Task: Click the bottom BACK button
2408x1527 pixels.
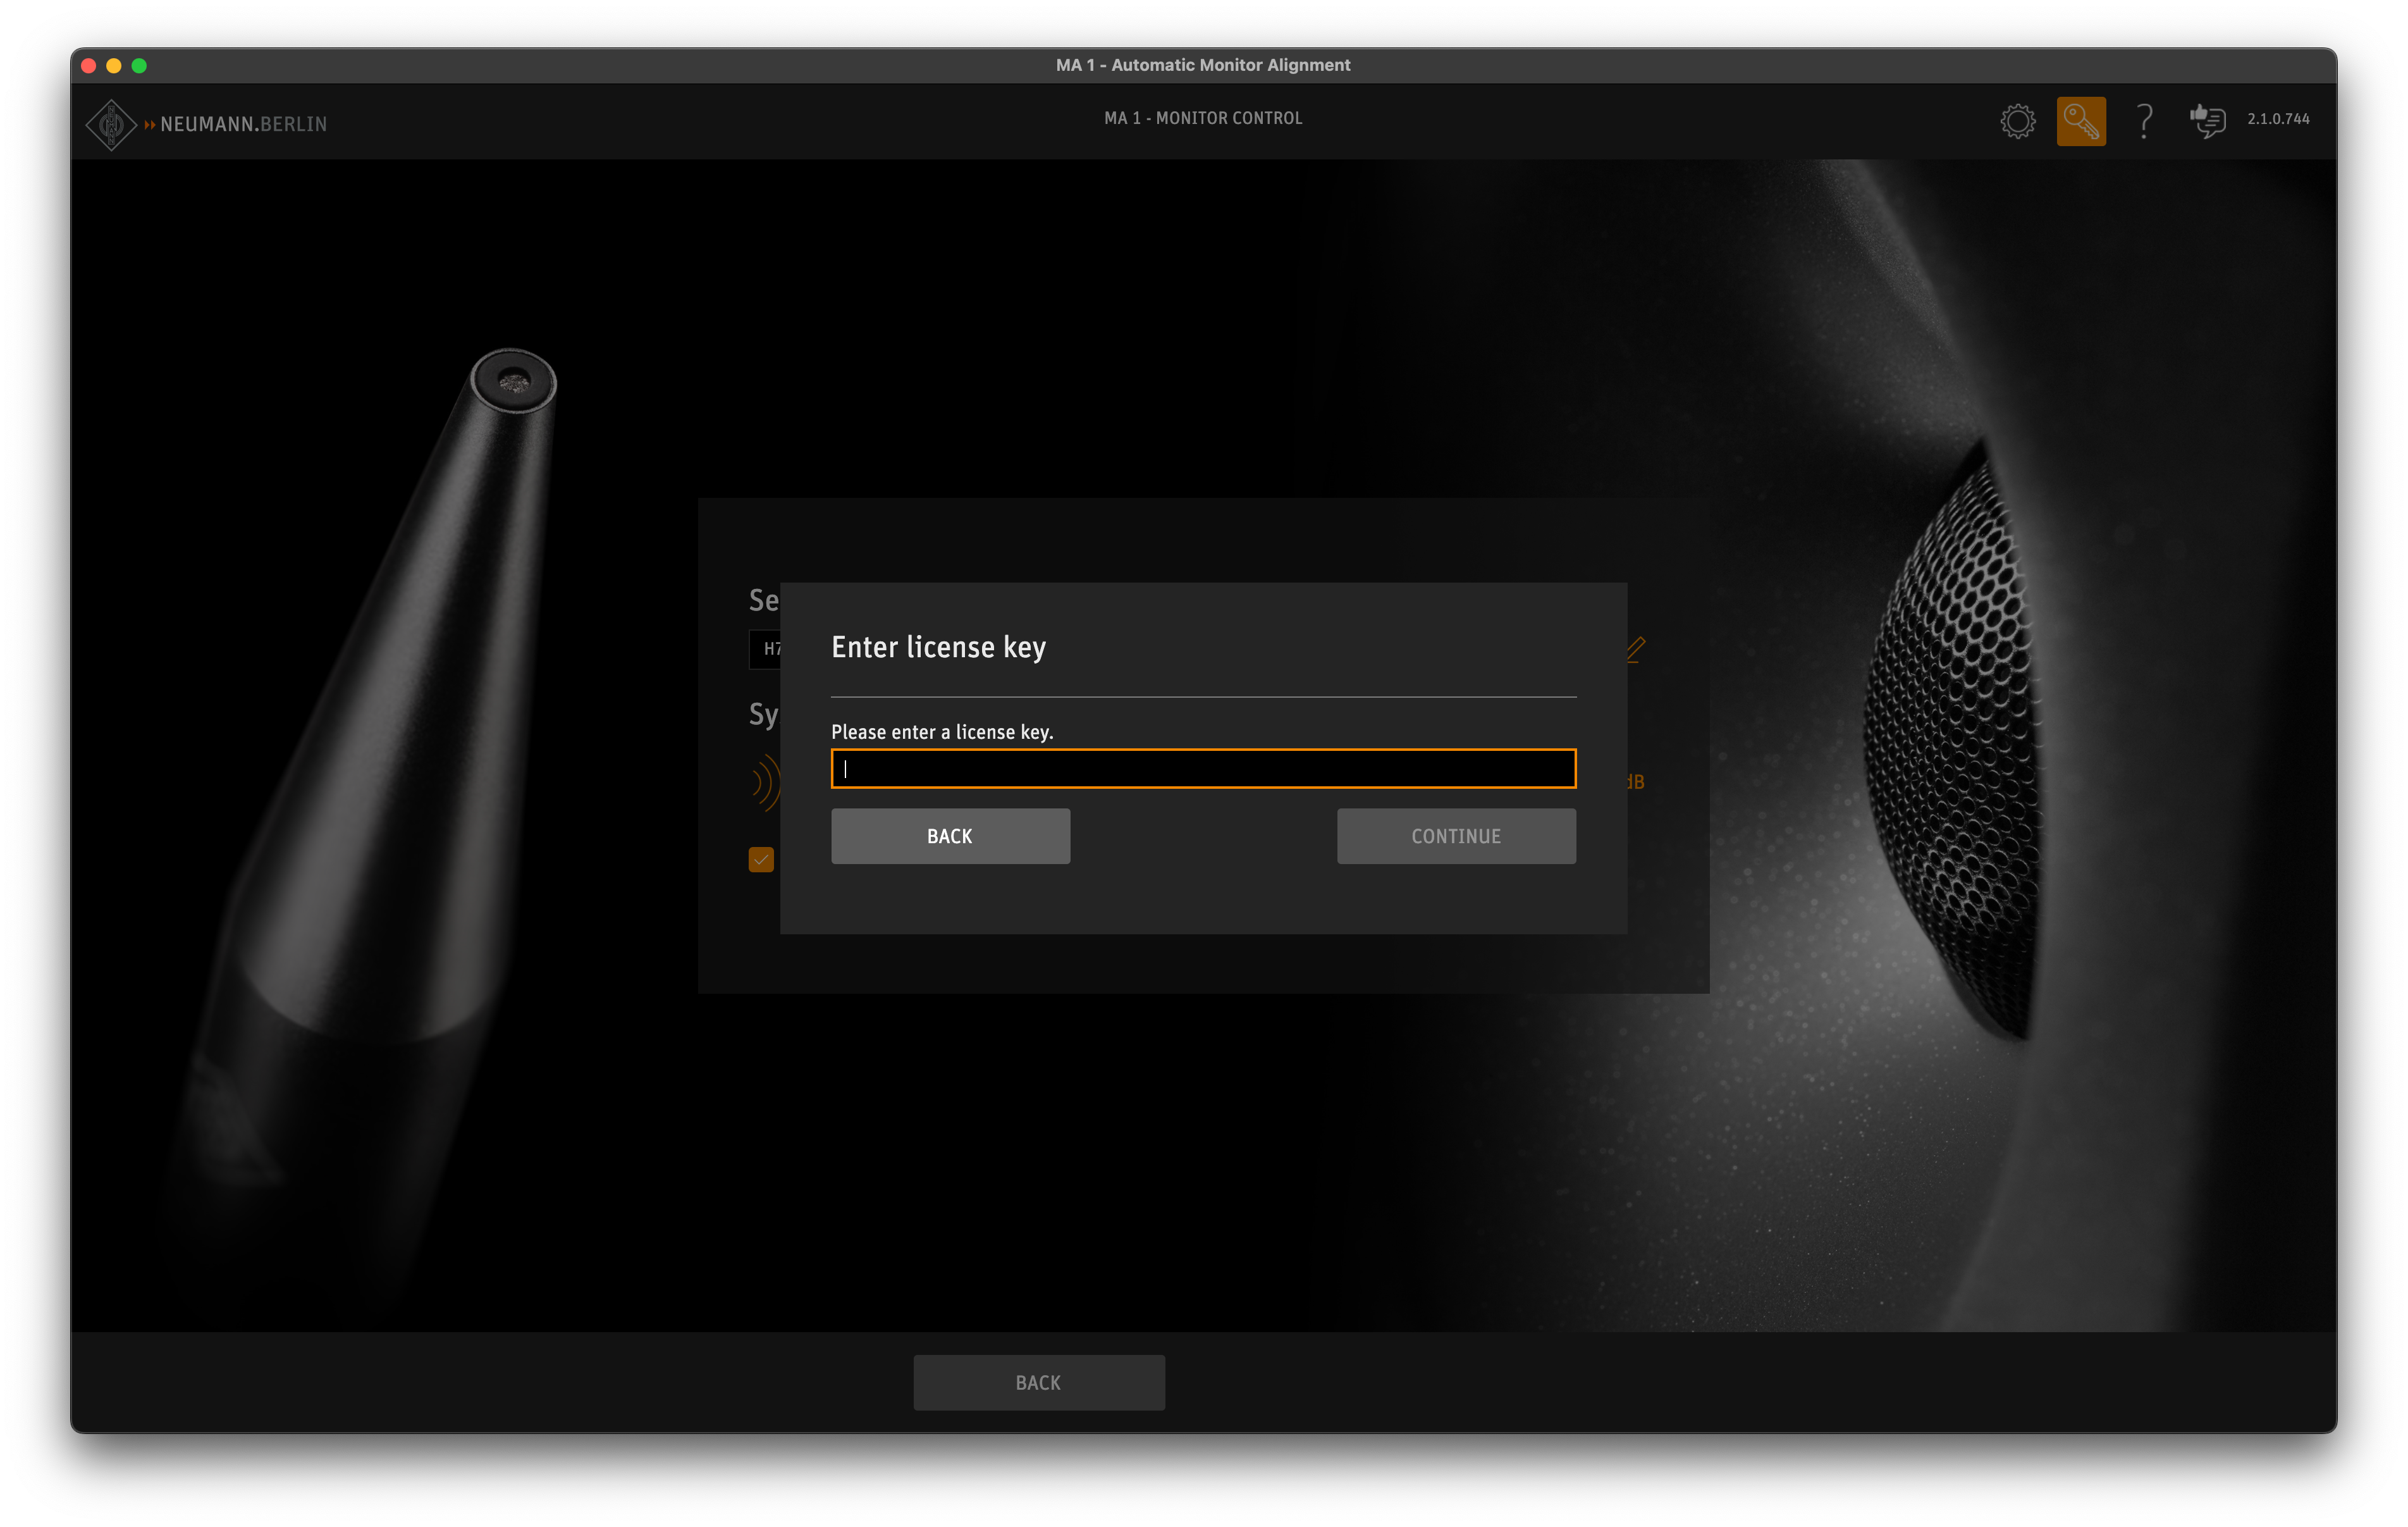Action: (1038, 1382)
